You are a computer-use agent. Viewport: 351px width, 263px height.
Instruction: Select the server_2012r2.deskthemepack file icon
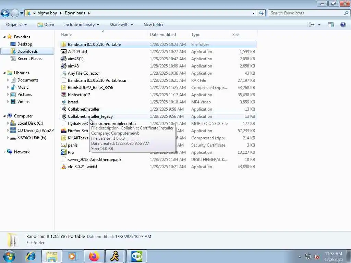click(63, 160)
